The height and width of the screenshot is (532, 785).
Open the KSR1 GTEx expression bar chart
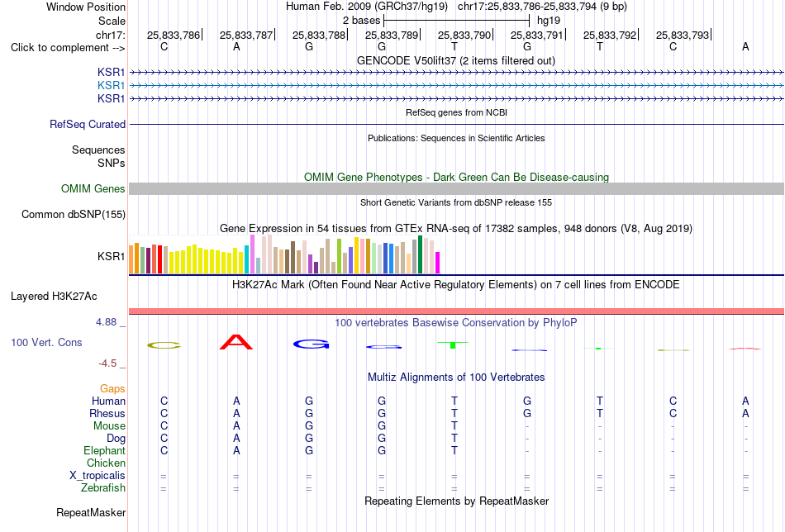click(x=284, y=254)
